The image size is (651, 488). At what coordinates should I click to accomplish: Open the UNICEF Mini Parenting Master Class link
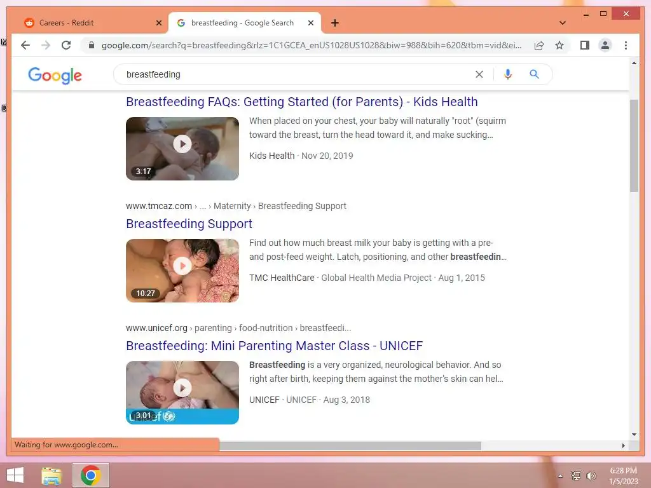[275, 346]
